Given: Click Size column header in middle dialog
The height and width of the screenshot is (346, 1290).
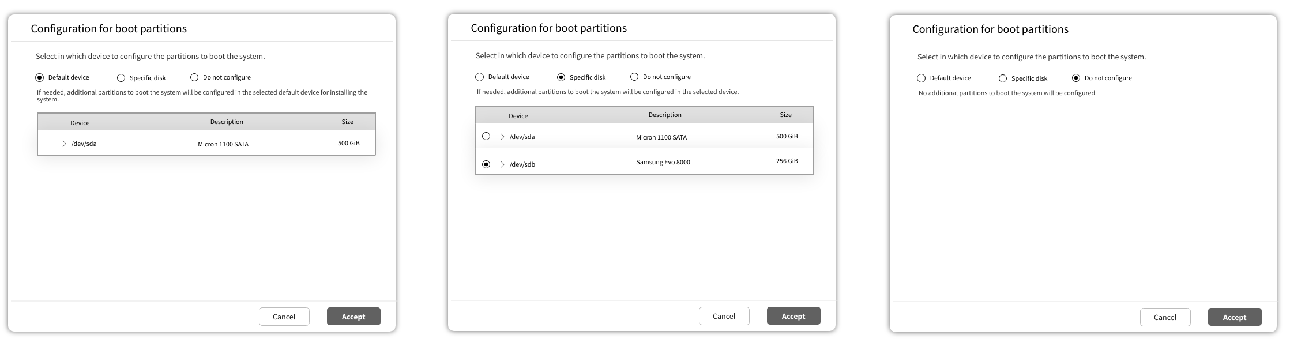Looking at the screenshot, I should 786,115.
